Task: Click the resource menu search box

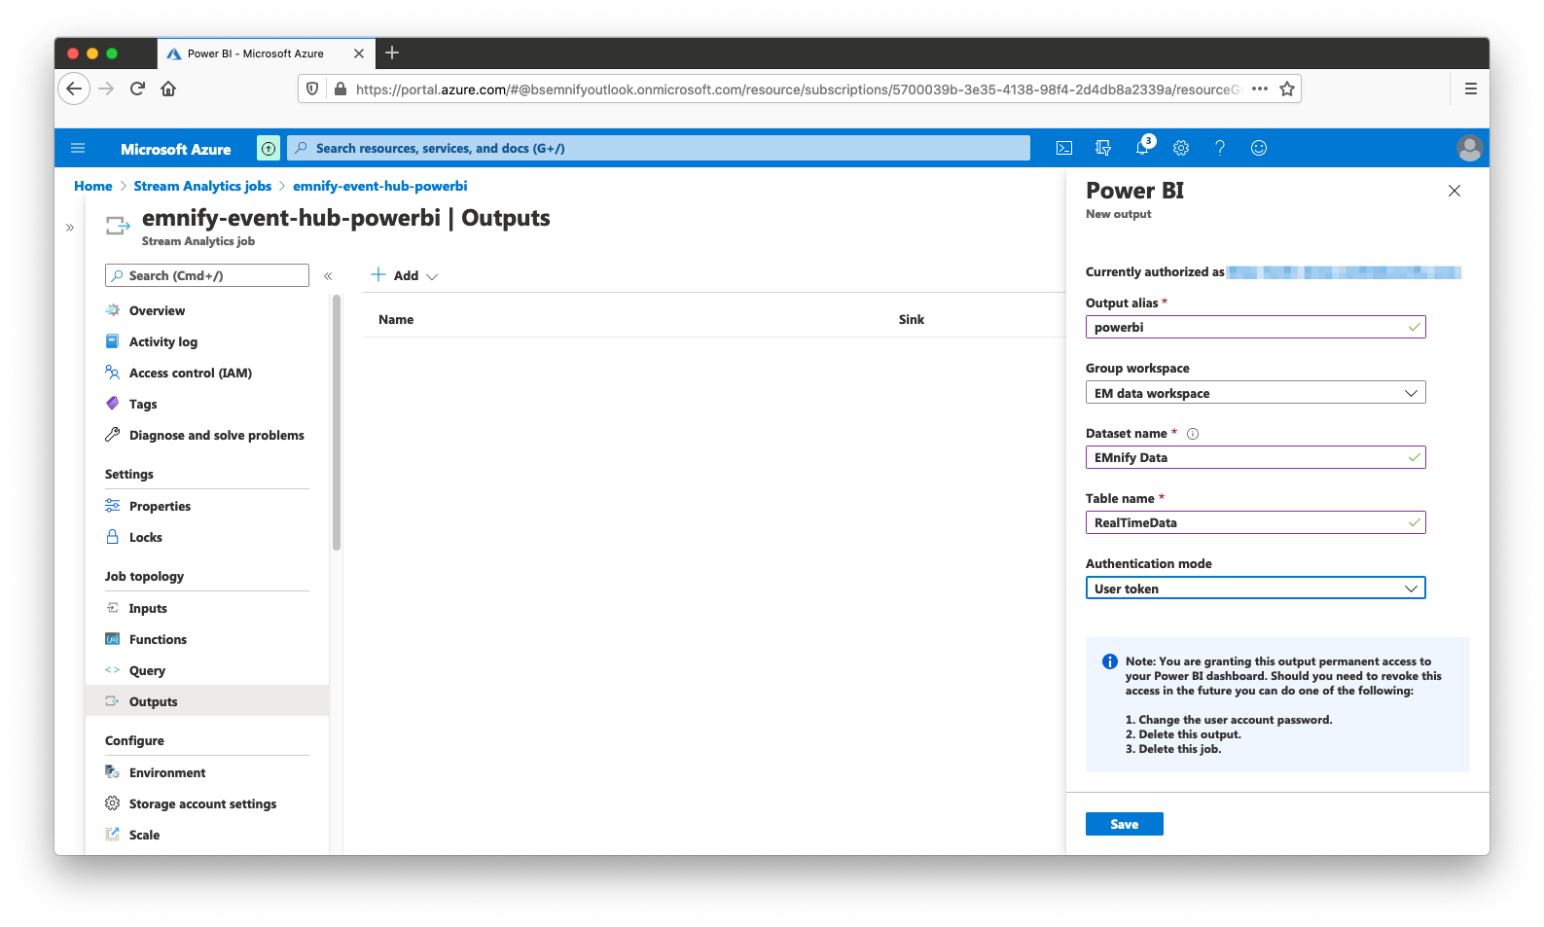Action: [x=207, y=275]
